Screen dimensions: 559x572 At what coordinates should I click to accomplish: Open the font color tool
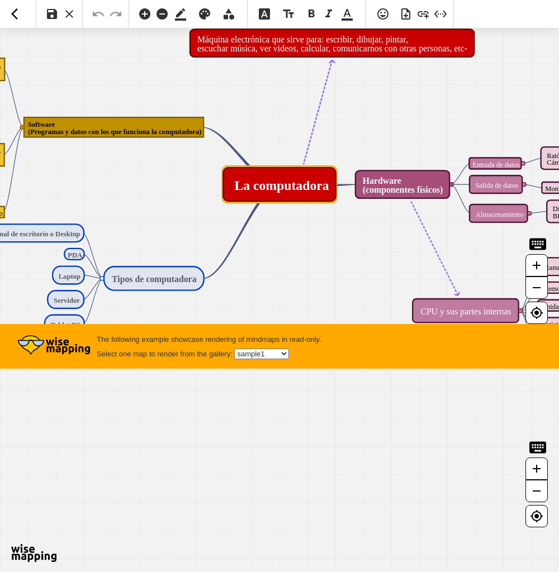pos(347,14)
